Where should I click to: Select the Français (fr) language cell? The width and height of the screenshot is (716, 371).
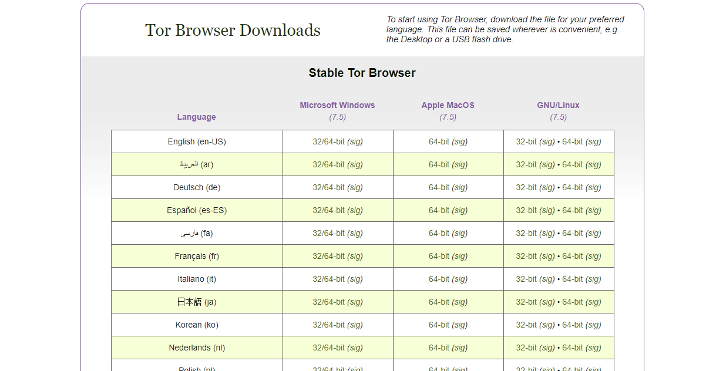(x=197, y=256)
